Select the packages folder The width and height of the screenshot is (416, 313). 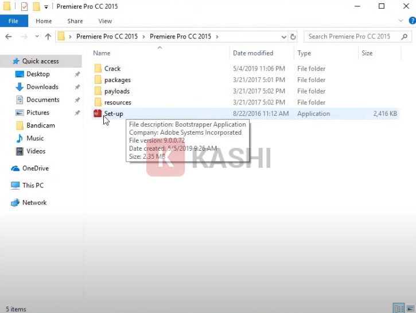pos(118,80)
